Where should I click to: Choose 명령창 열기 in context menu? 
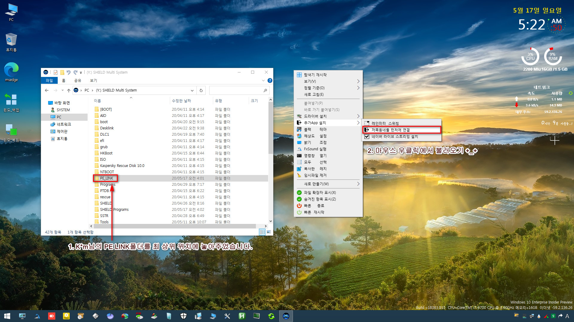tap(328, 156)
